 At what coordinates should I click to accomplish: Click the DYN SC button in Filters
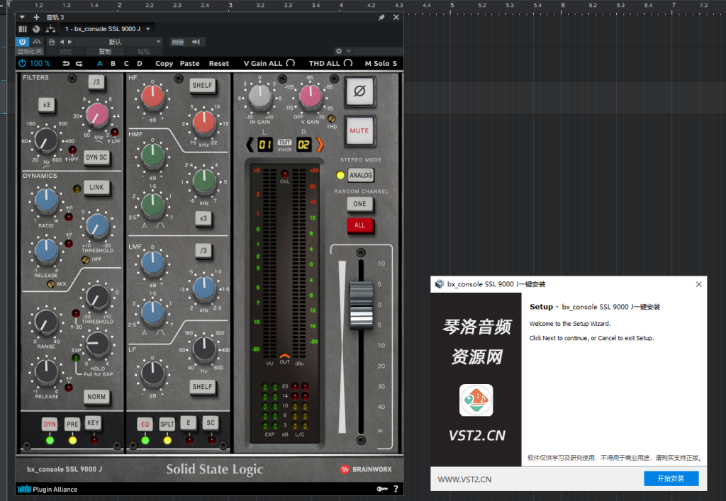coord(97,157)
